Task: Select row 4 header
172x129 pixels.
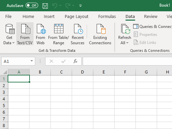Action: 4,99
